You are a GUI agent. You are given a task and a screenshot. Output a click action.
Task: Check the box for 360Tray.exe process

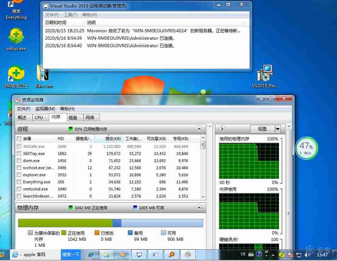(x=19, y=154)
